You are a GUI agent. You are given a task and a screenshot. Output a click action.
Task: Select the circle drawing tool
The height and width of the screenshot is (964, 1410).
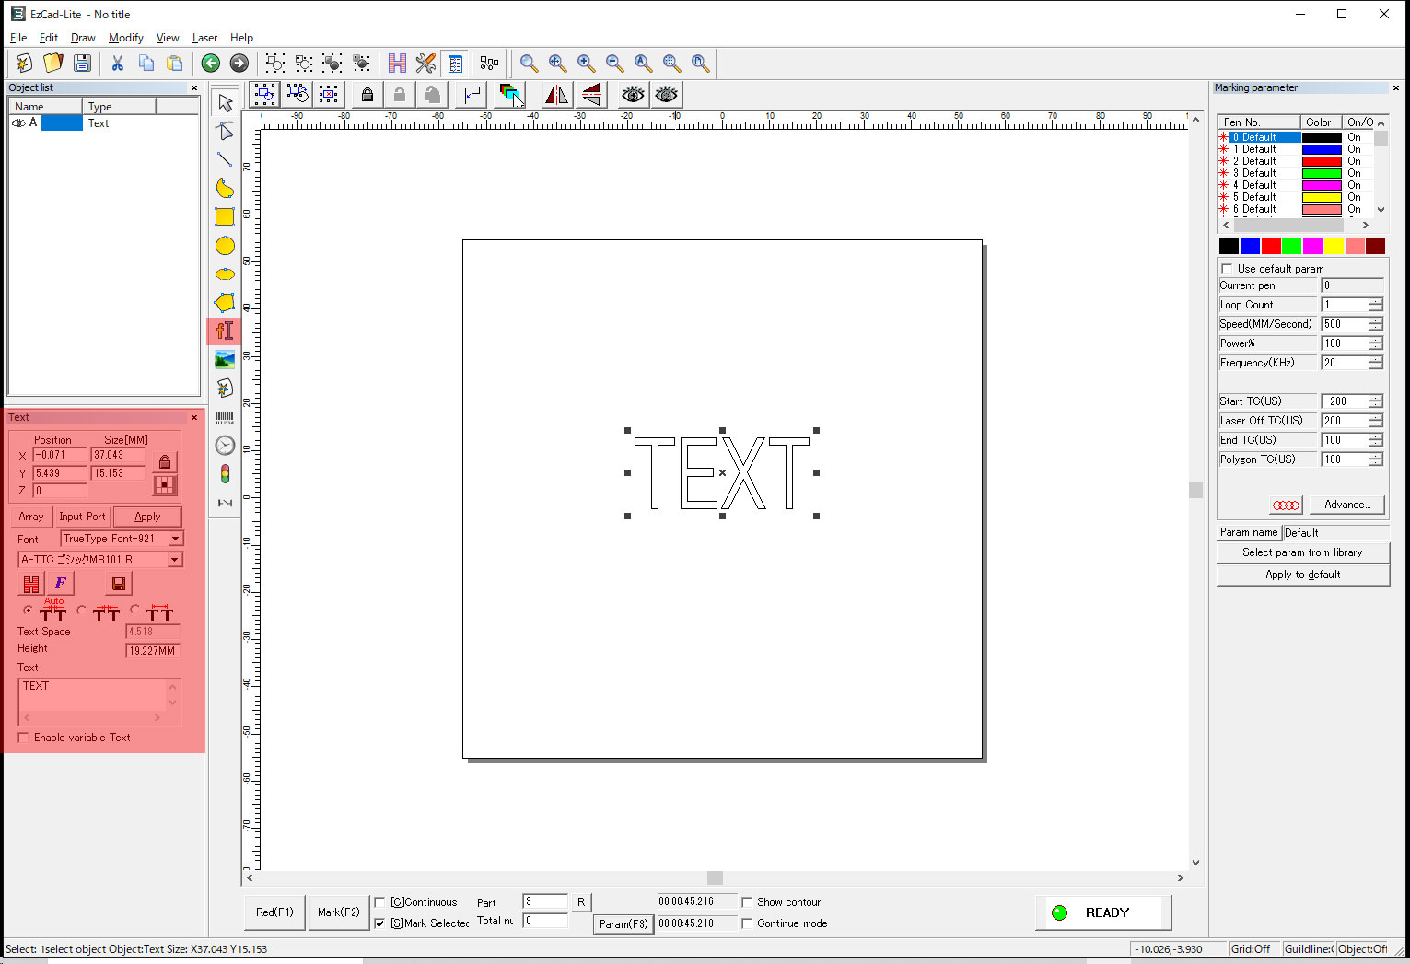[225, 246]
